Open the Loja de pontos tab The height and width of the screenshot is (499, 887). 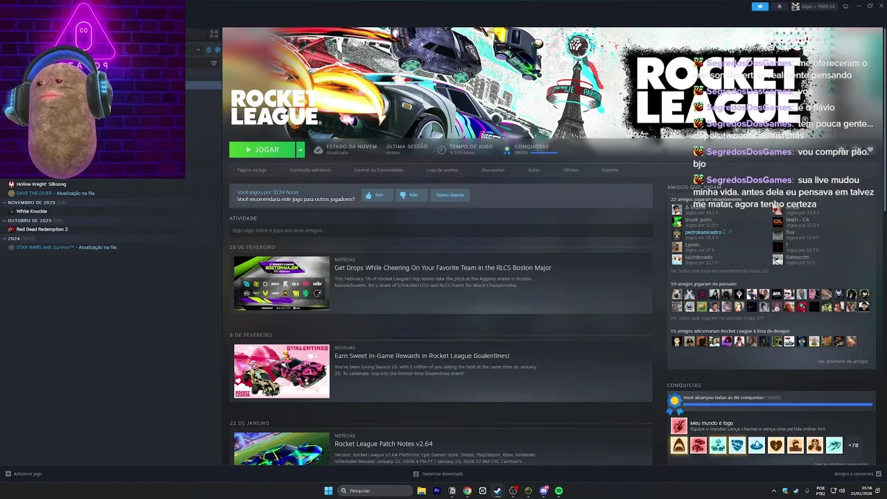tap(442, 170)
